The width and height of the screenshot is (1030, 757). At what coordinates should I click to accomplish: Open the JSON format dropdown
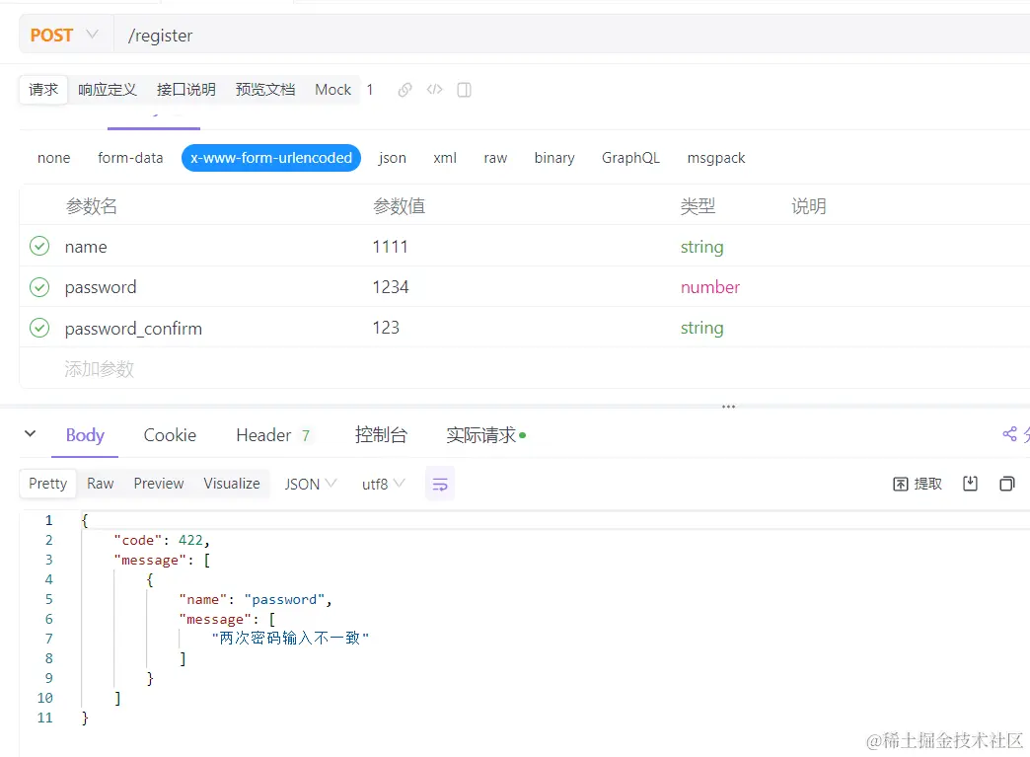click(310, 485)
